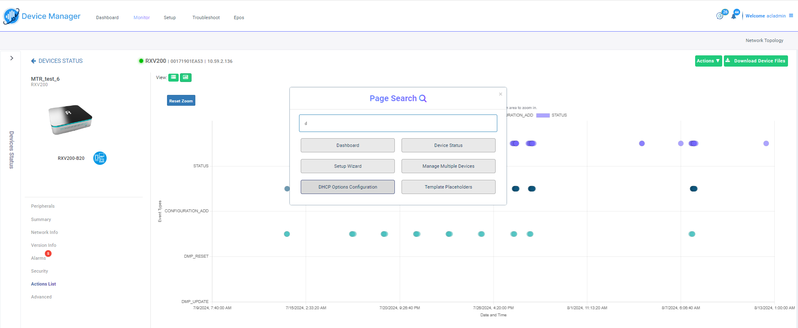Click the IP address 10.59.2.136
798x328 pixels.
[x=220, y=61]
